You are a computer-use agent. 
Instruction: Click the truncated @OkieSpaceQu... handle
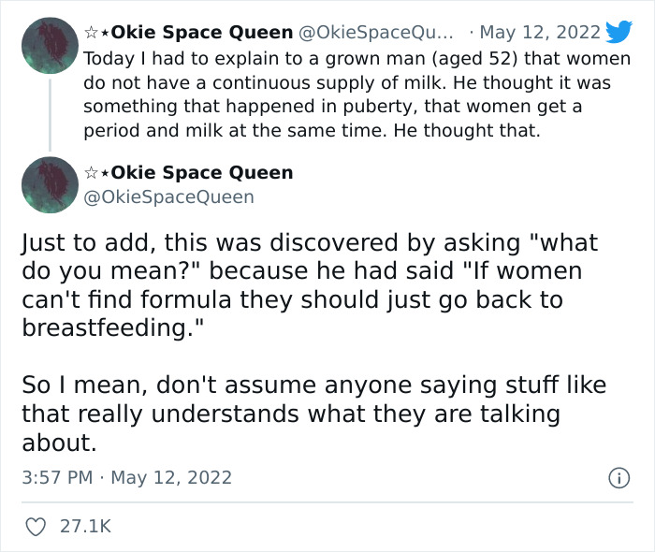tap(376, 33)
